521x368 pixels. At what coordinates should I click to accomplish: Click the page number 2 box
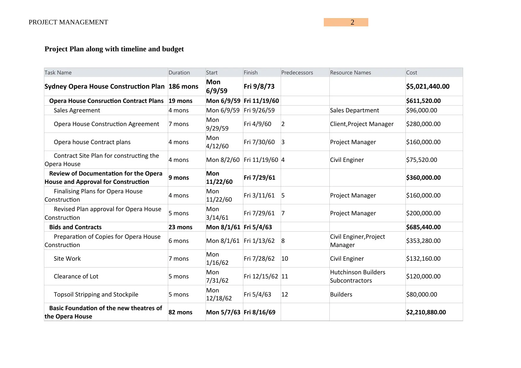click(346, 22)
